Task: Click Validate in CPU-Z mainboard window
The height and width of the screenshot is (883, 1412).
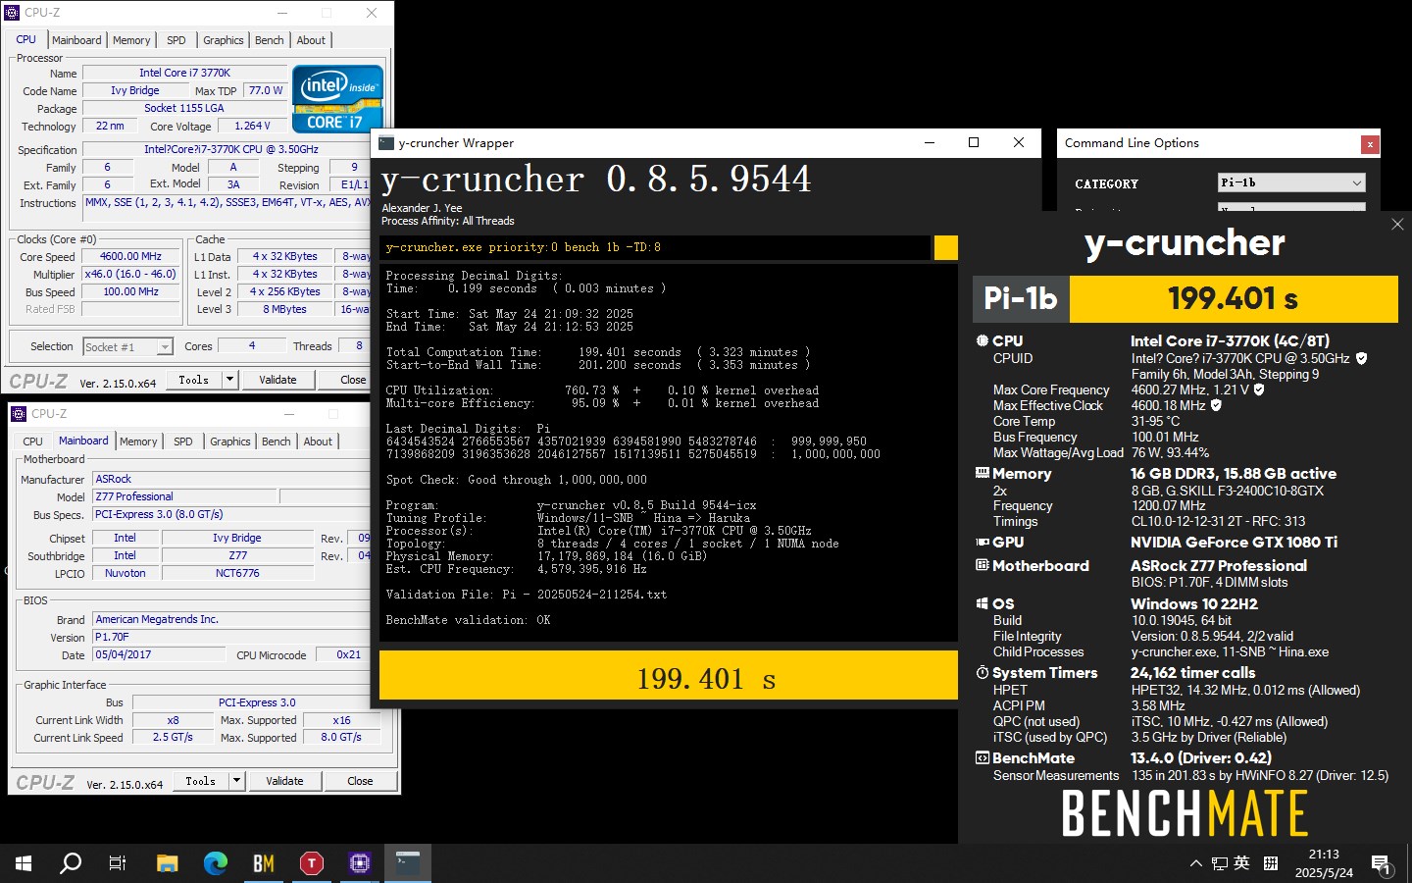Action: point(284,781)
